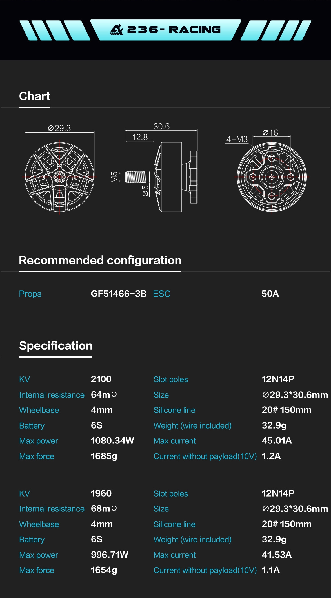Image resolution: width=331 pixels, height=598 pixels.
Task: Select the Chart section heading
Action: [x=35, y=96]
